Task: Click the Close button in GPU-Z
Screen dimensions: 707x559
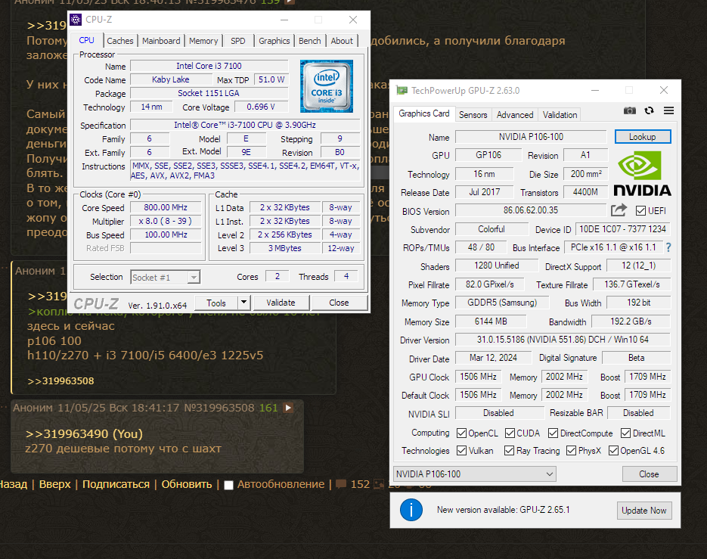Action: point(649,474)
